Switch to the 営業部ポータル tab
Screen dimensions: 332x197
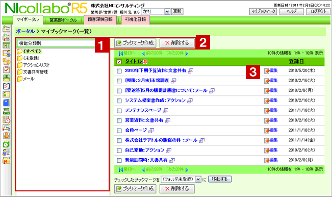63,20
